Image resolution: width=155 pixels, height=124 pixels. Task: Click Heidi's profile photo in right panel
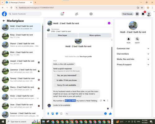pos(133,25)
